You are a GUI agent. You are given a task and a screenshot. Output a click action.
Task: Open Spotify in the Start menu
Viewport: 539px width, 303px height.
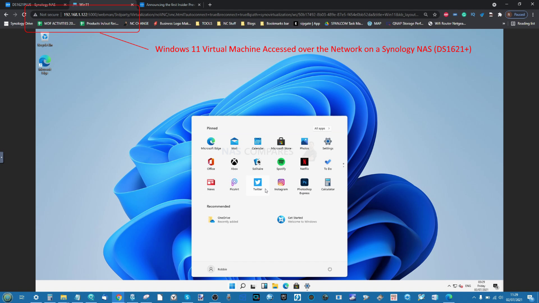pos(281,164)
